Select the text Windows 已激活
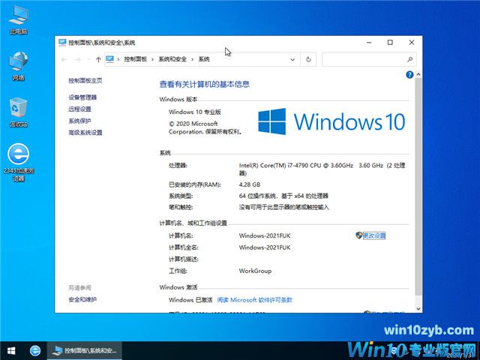This screenshot has width=480, height=360. (190, 300)
